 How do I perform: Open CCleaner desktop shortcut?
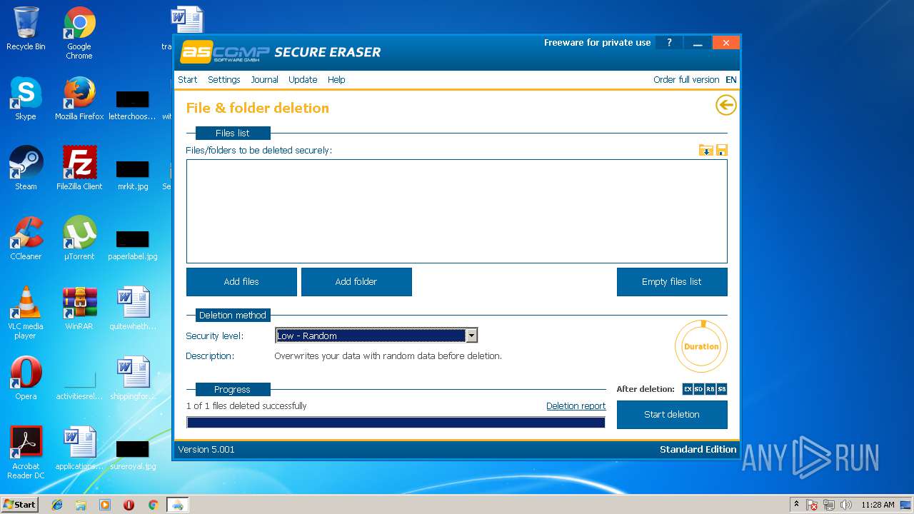coord(26,238)
